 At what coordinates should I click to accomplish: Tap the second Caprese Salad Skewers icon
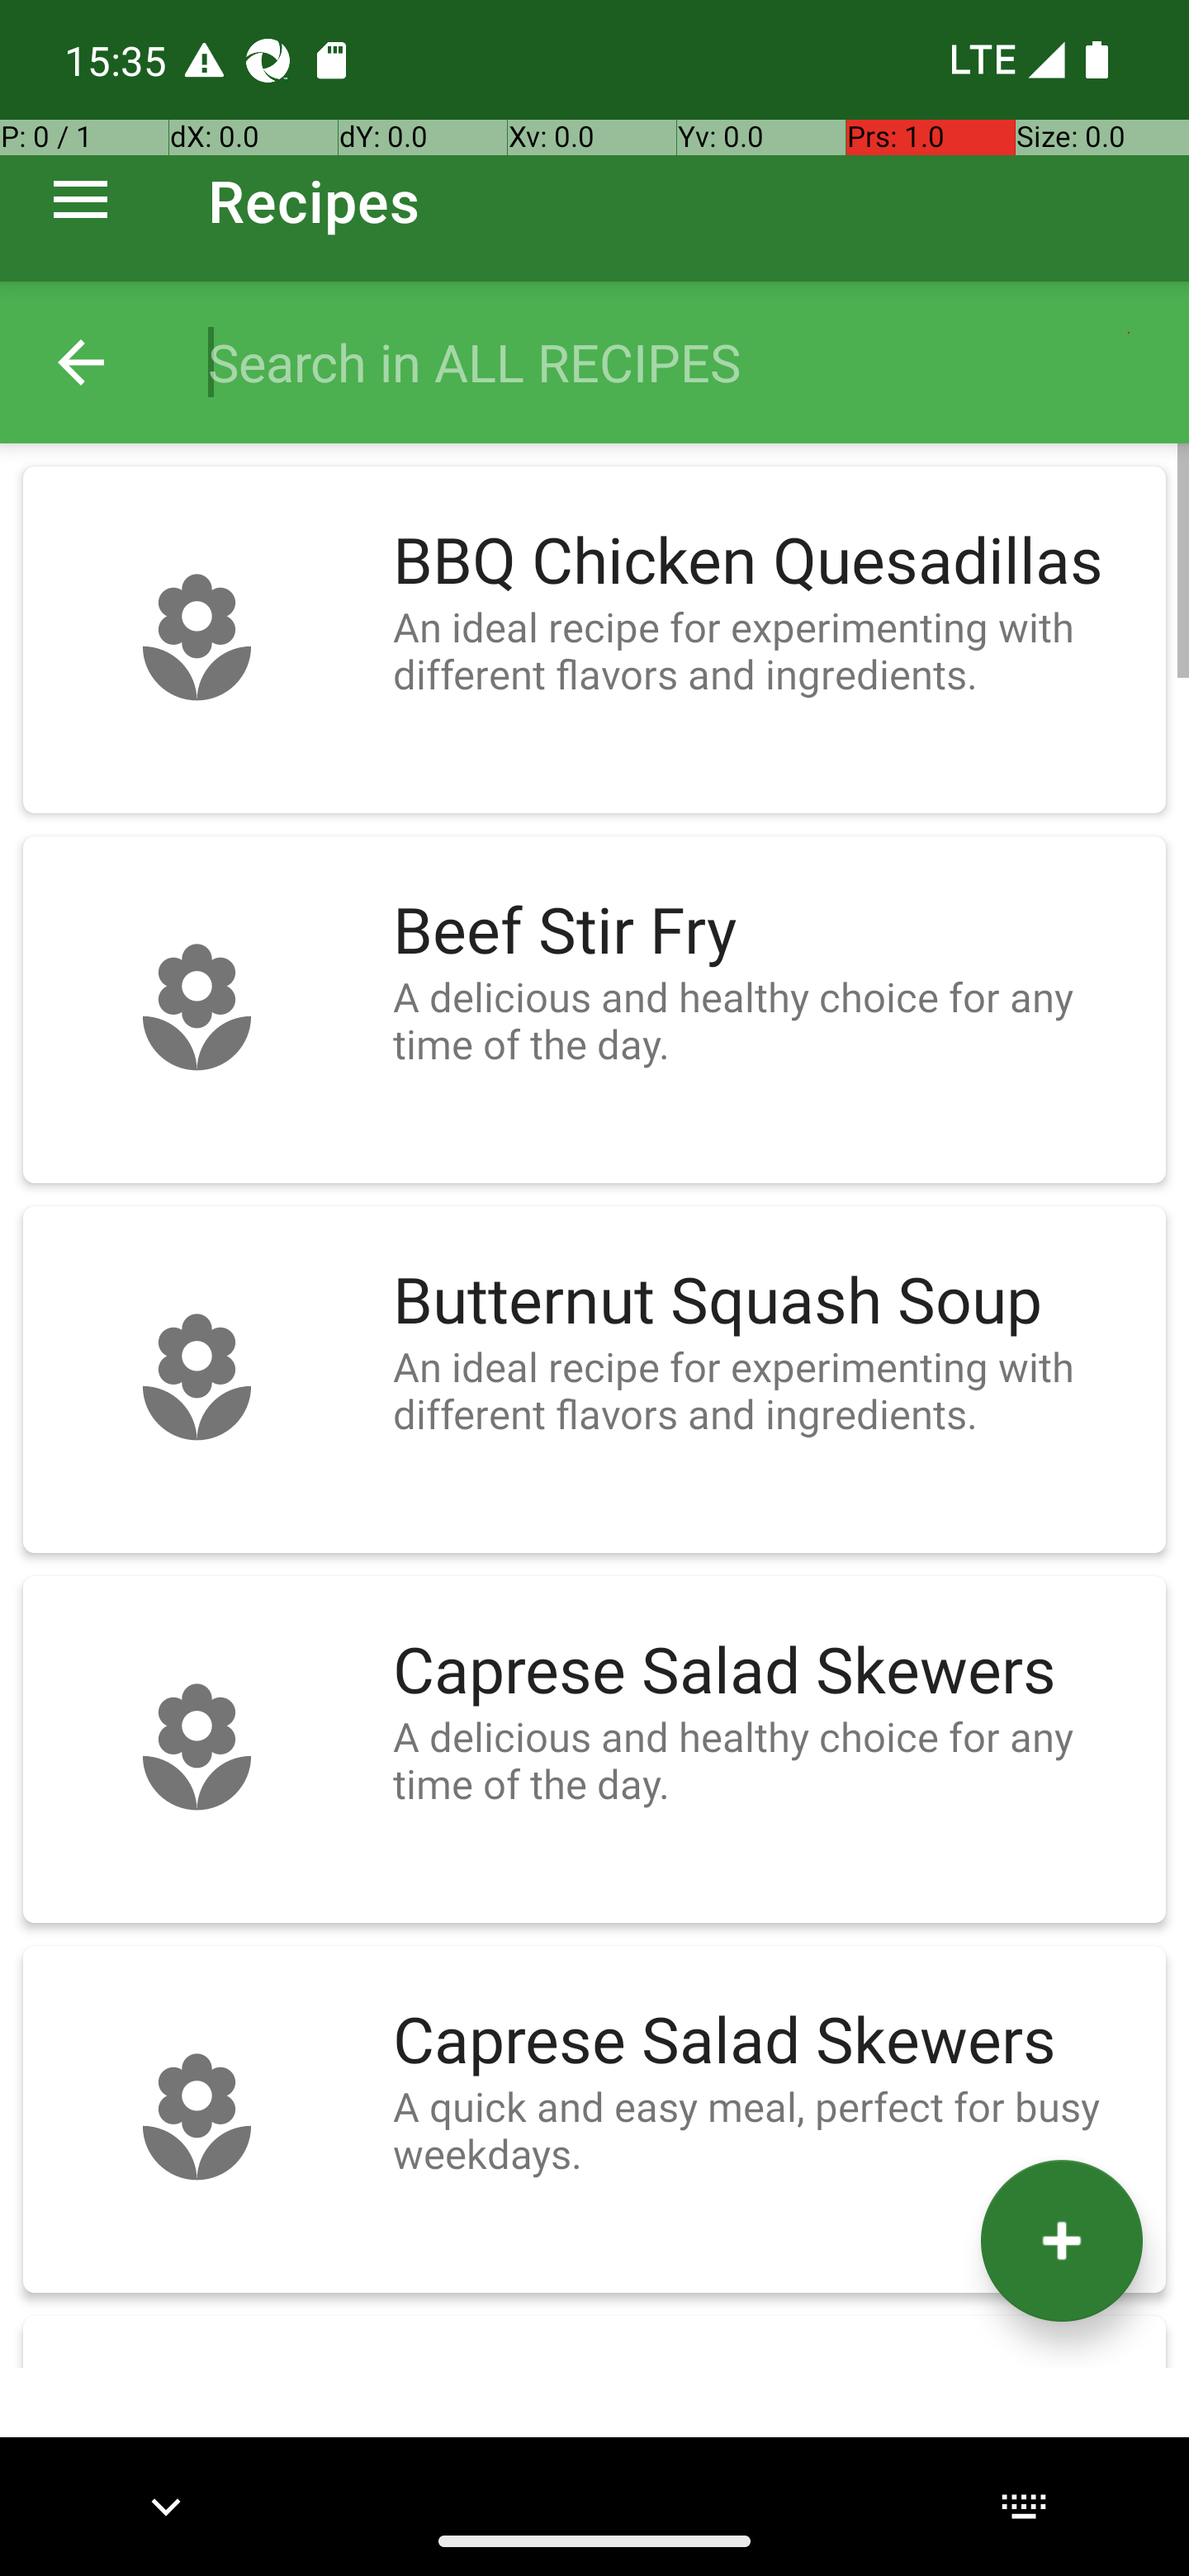[x=197, y=2118]
